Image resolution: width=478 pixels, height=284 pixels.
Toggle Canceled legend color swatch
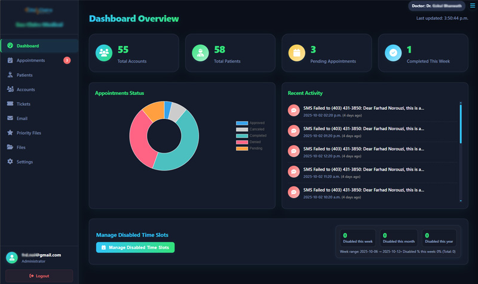pos(242,129)
